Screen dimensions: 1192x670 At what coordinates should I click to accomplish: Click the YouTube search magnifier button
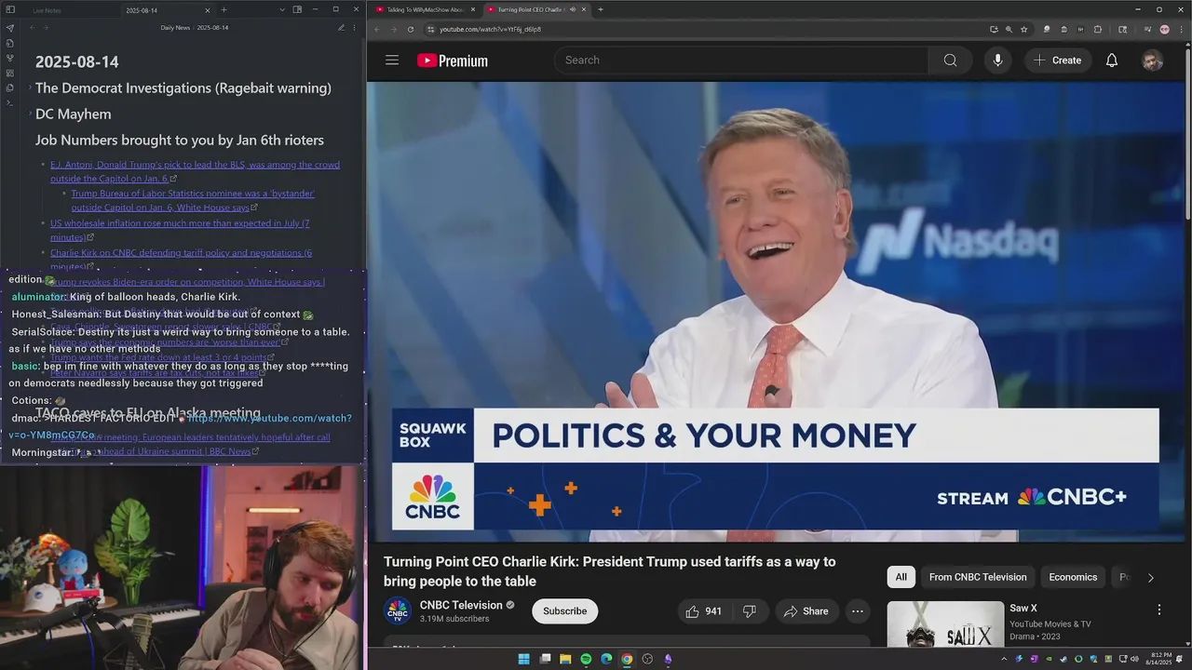pos(950,60)
